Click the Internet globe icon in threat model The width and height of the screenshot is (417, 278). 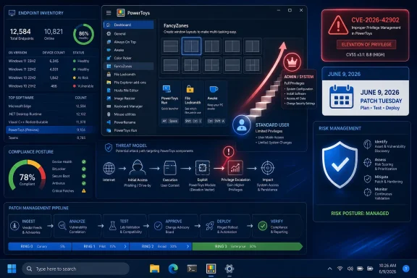[109, 168]
